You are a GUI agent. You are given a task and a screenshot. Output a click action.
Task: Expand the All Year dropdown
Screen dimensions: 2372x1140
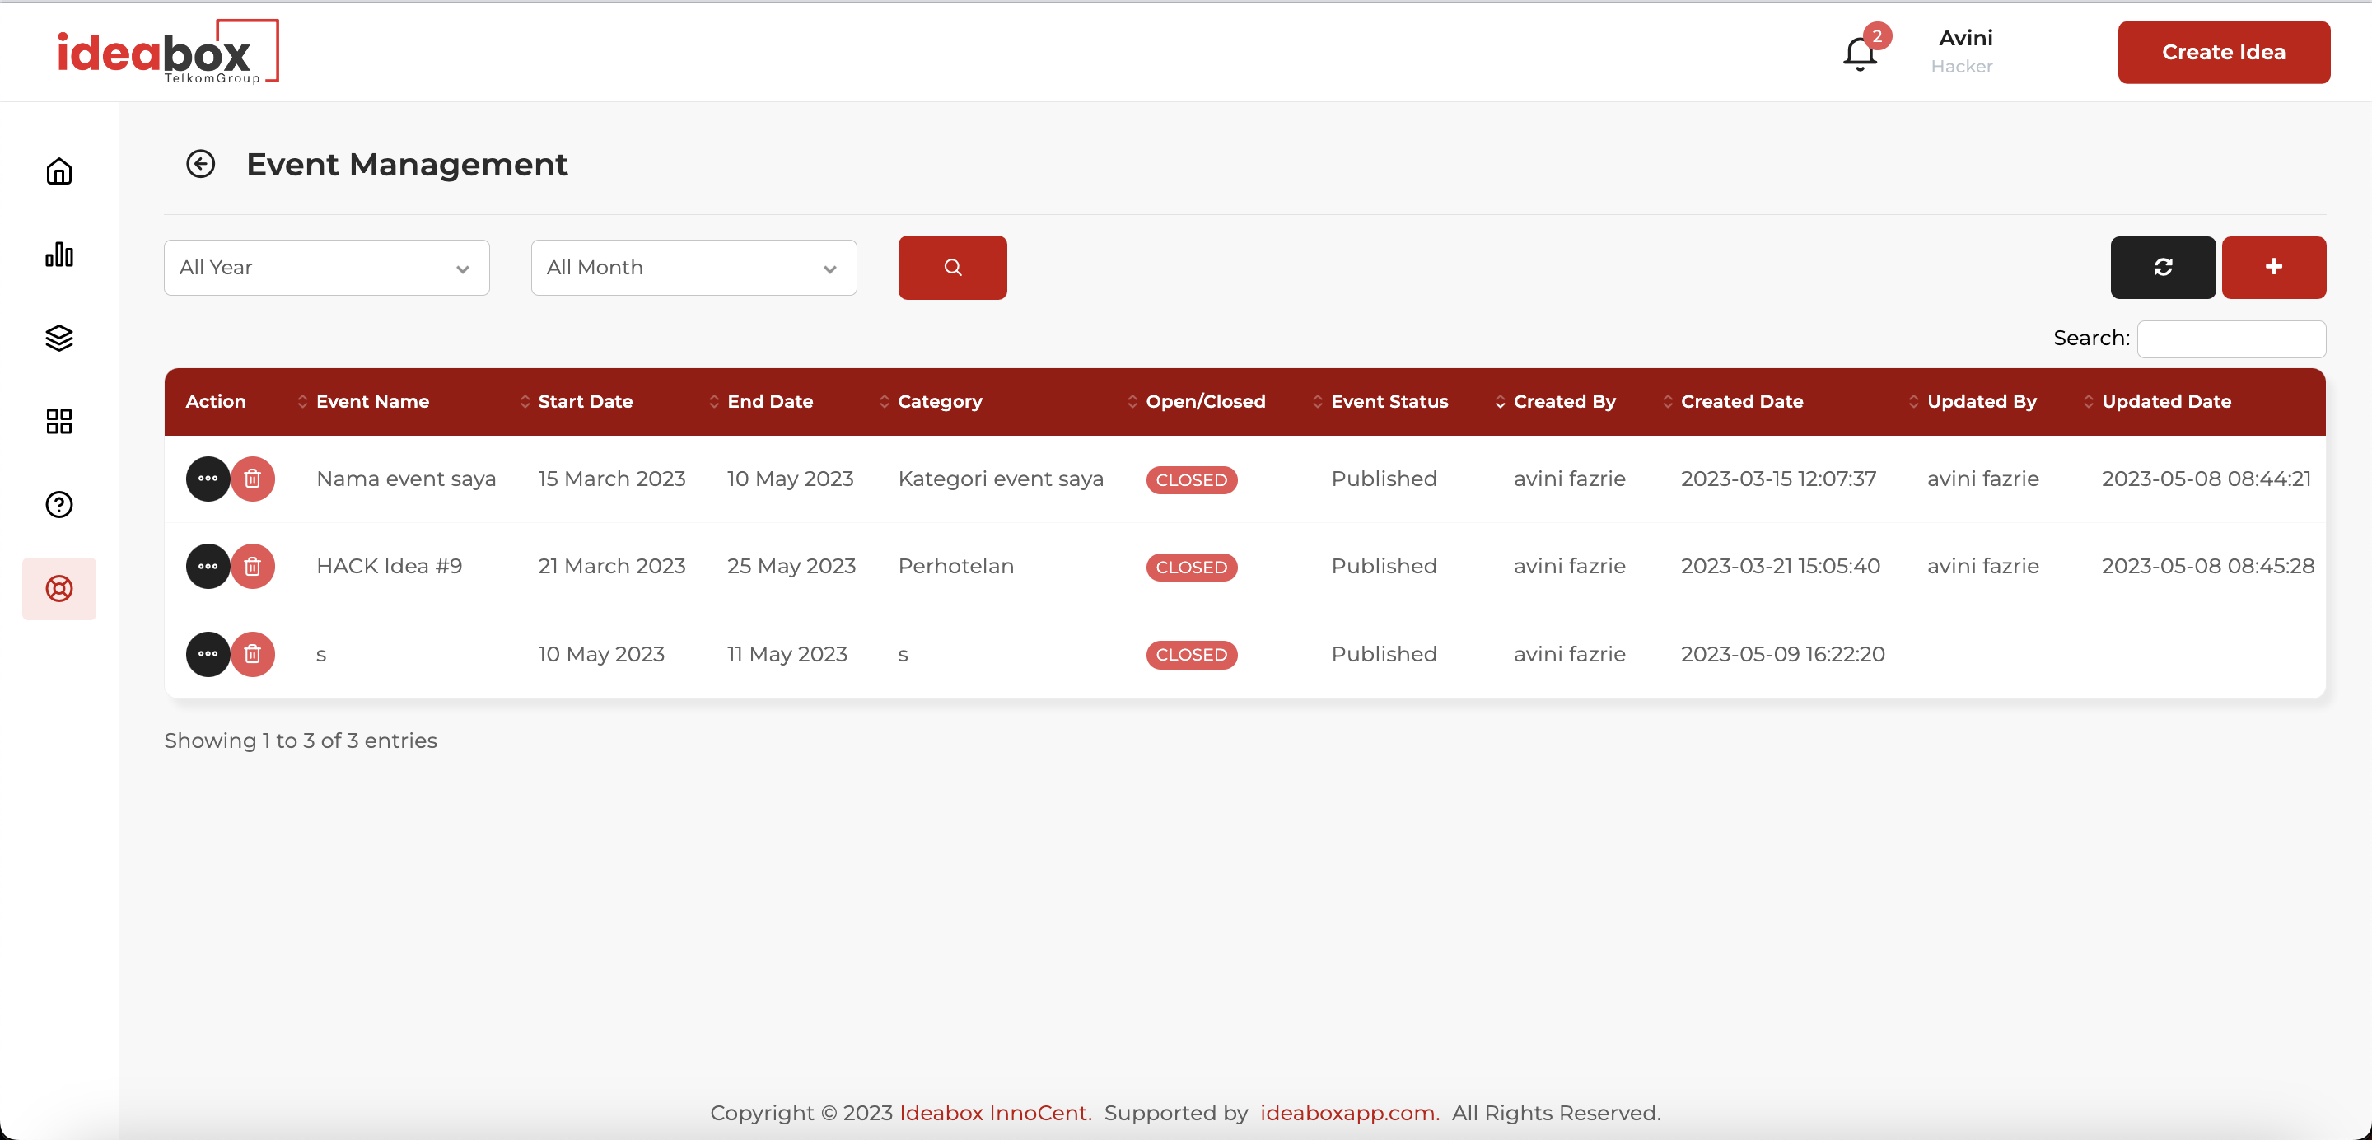coord(326,267)
